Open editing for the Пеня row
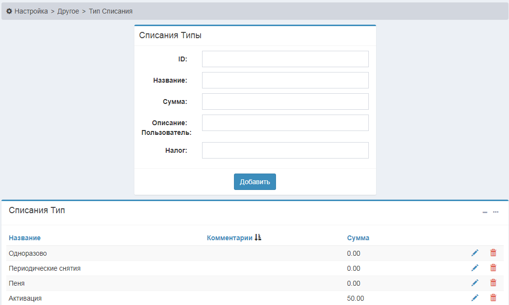The width and height of the screenshot is (509, 305). click(x=475, y=283)
